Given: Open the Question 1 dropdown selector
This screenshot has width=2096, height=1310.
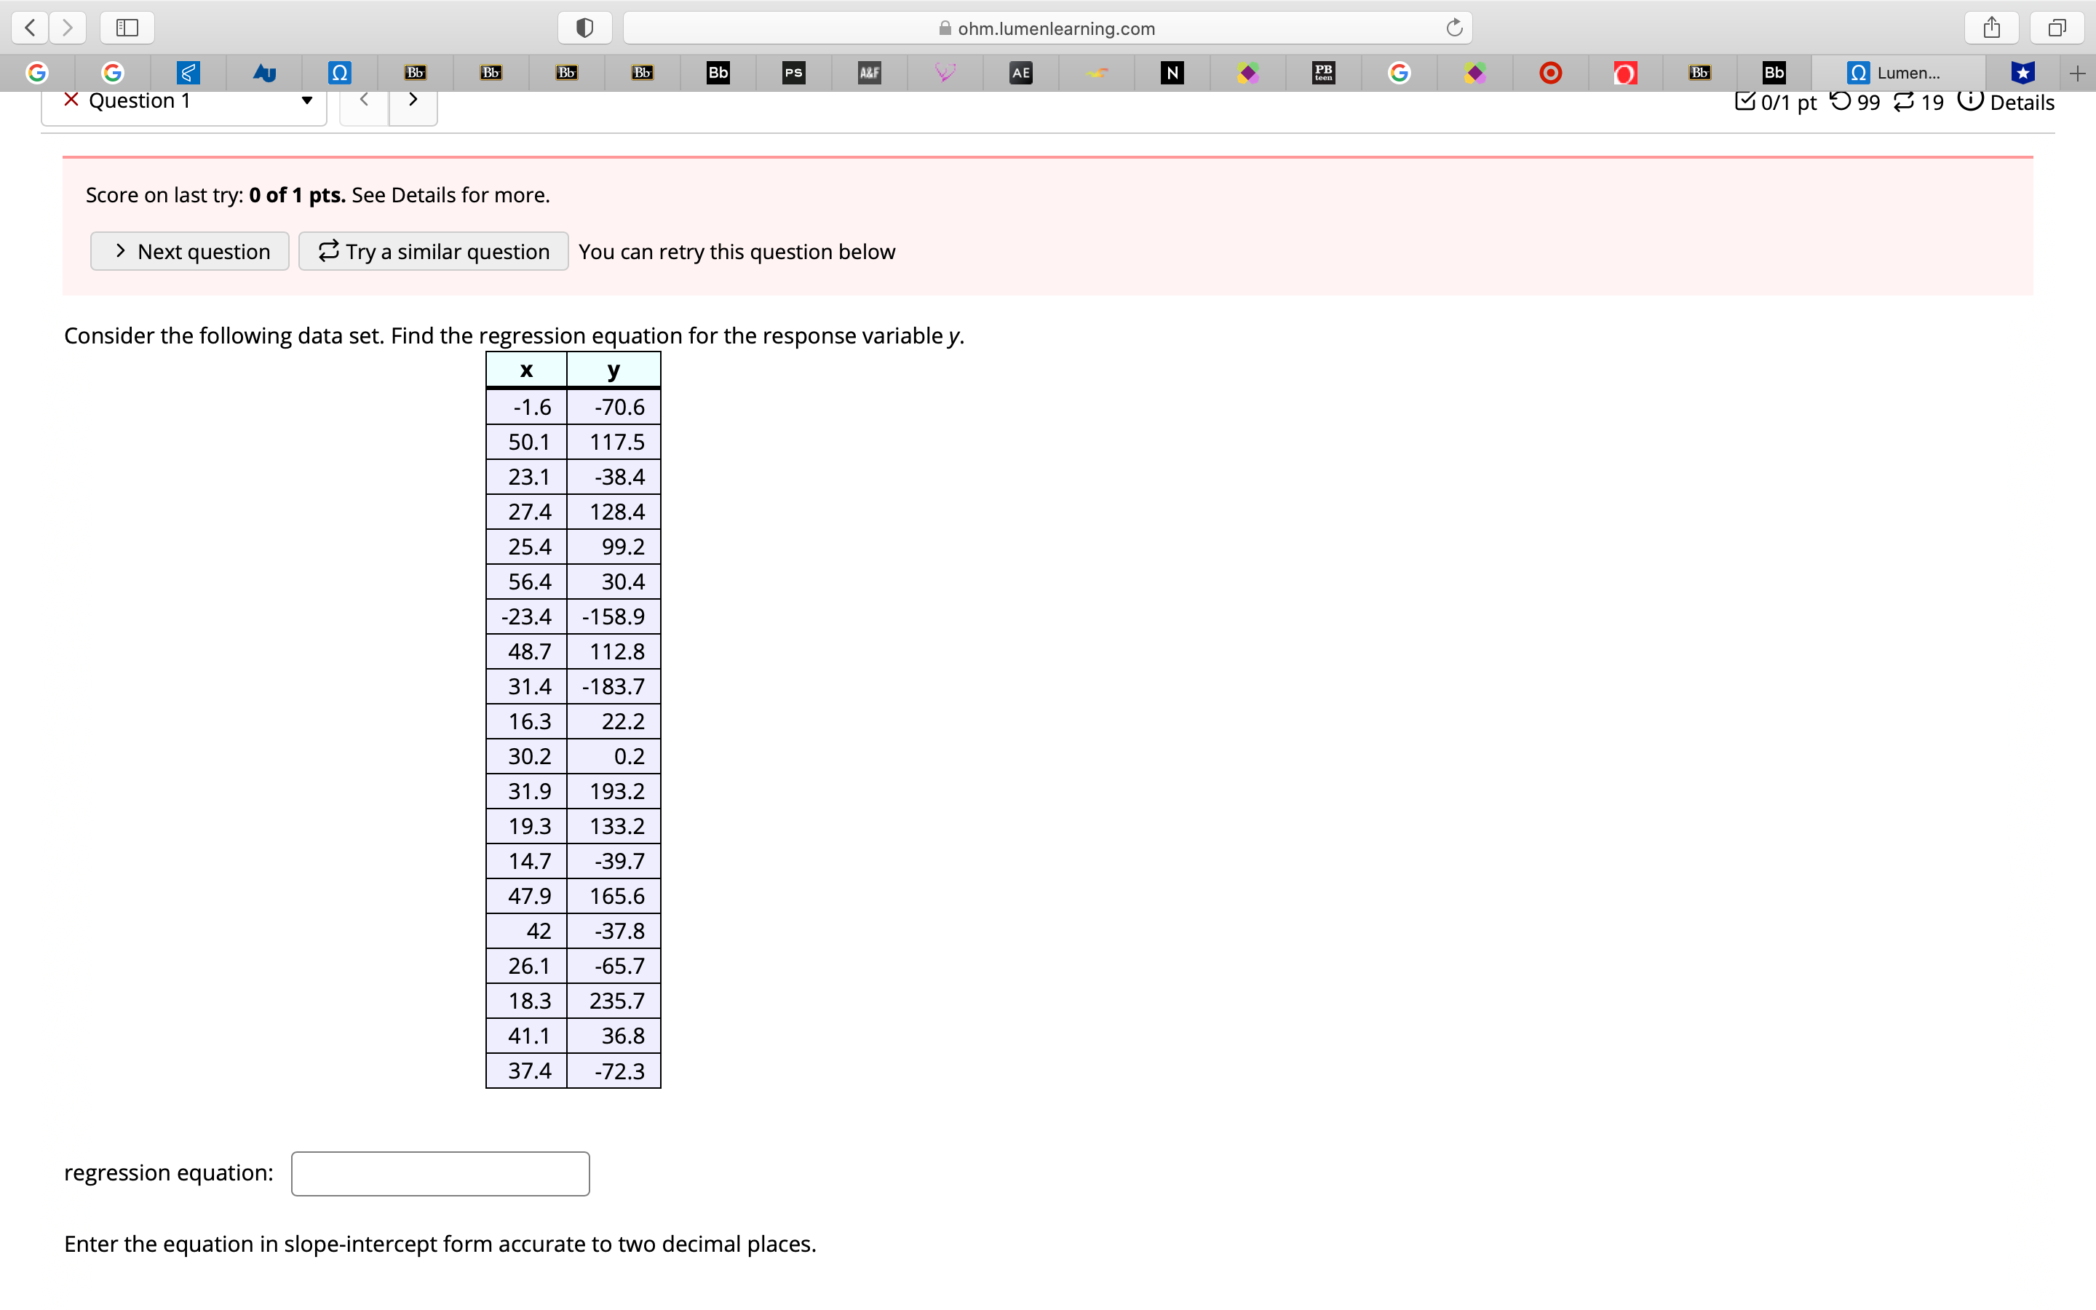Looking at the screenshot, I should coord(306,100).
